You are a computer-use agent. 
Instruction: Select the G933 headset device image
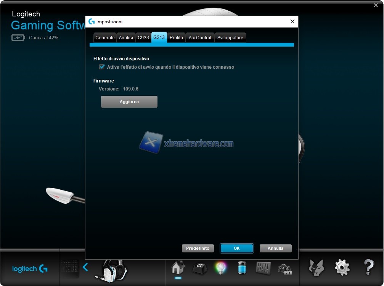click(111, 269)
